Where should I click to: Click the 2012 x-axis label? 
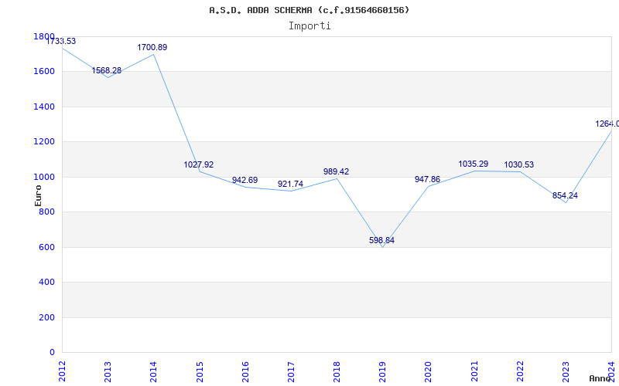point(62,371)
